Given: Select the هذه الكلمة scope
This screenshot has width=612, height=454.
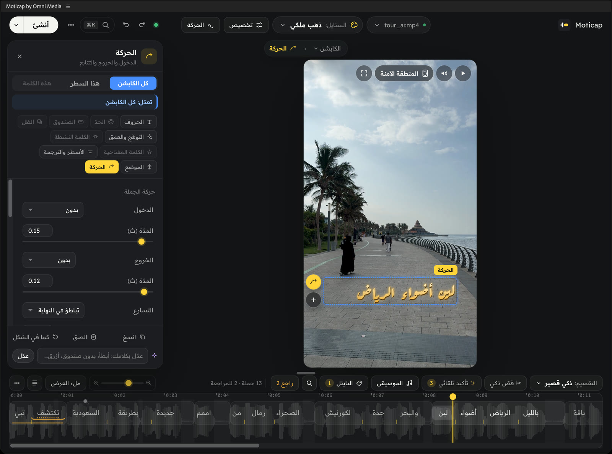Looking at the screenshot, I should 37,83.
